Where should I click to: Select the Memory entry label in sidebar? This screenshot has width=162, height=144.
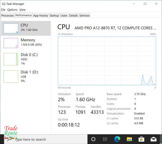click(28, 40)
